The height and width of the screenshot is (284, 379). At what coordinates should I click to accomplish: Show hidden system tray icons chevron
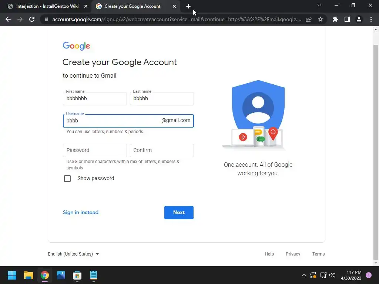304,275
